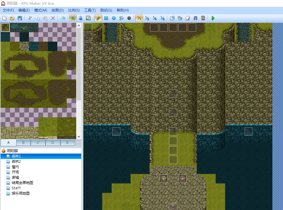Screen dimensions: 283x210
Task: Switch to Region editing mode
Action: coord(88,18)
